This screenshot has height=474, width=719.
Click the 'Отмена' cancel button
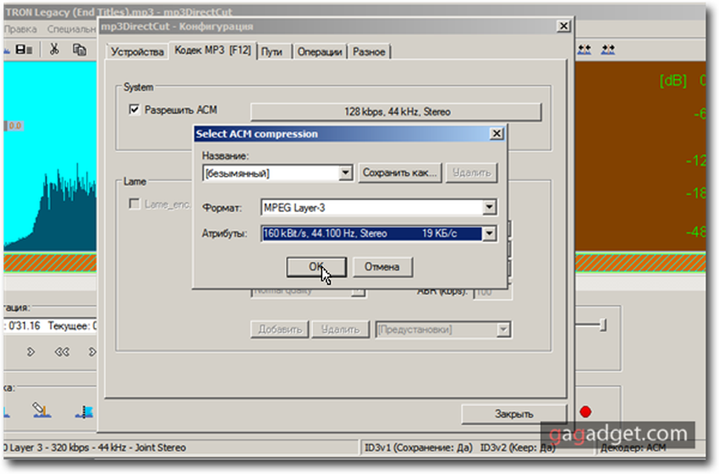pyautogui.click(x=381, y=267)
